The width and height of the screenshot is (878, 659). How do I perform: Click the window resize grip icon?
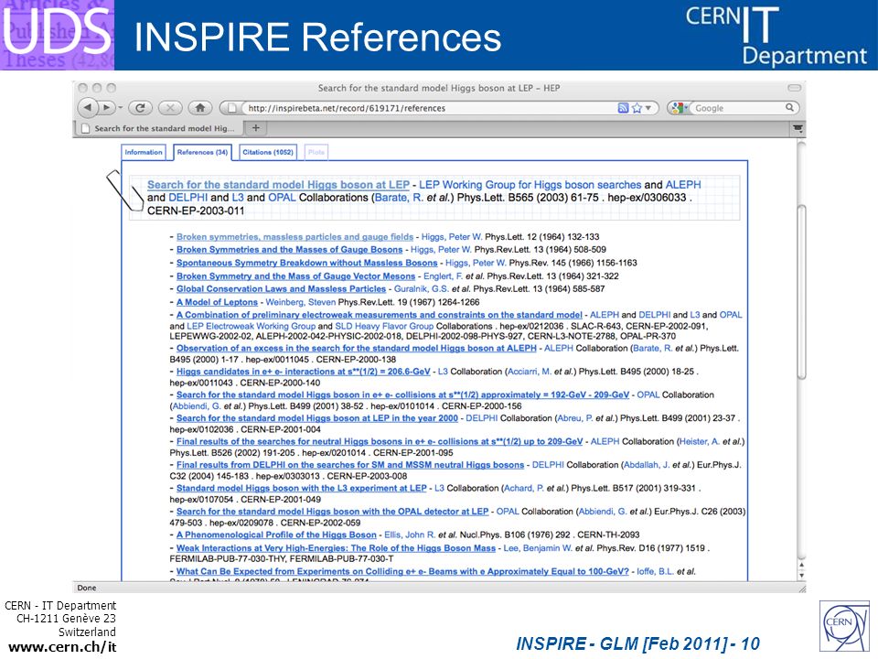point(801,588)
